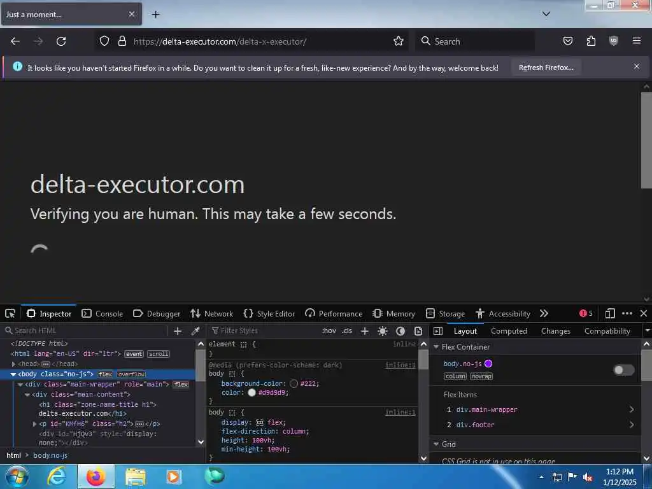The width and height of the screenshot is (652, 489).
Task: Open the tracking protection shield icon
Action: (x=104, y=41)
